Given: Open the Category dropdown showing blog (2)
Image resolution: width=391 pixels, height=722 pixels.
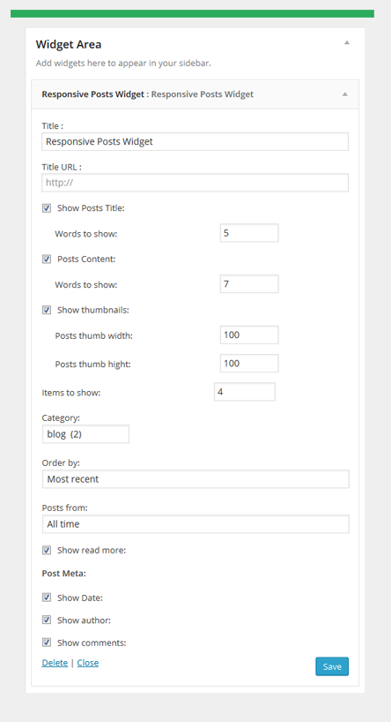Looking at the screenshot, I should click(85, 434).
